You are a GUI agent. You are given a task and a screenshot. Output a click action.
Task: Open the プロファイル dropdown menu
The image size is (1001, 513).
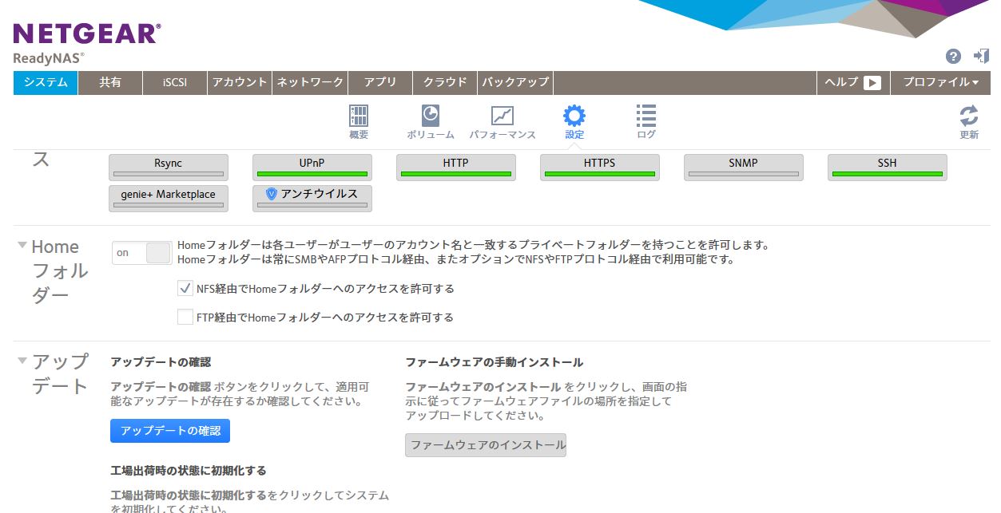click(x=940, y=82)
